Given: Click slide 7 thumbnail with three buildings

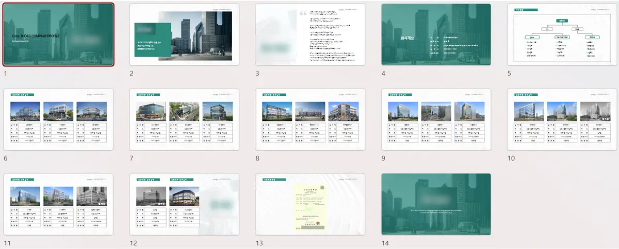Looking at the screenshot, I should (184, 119).
